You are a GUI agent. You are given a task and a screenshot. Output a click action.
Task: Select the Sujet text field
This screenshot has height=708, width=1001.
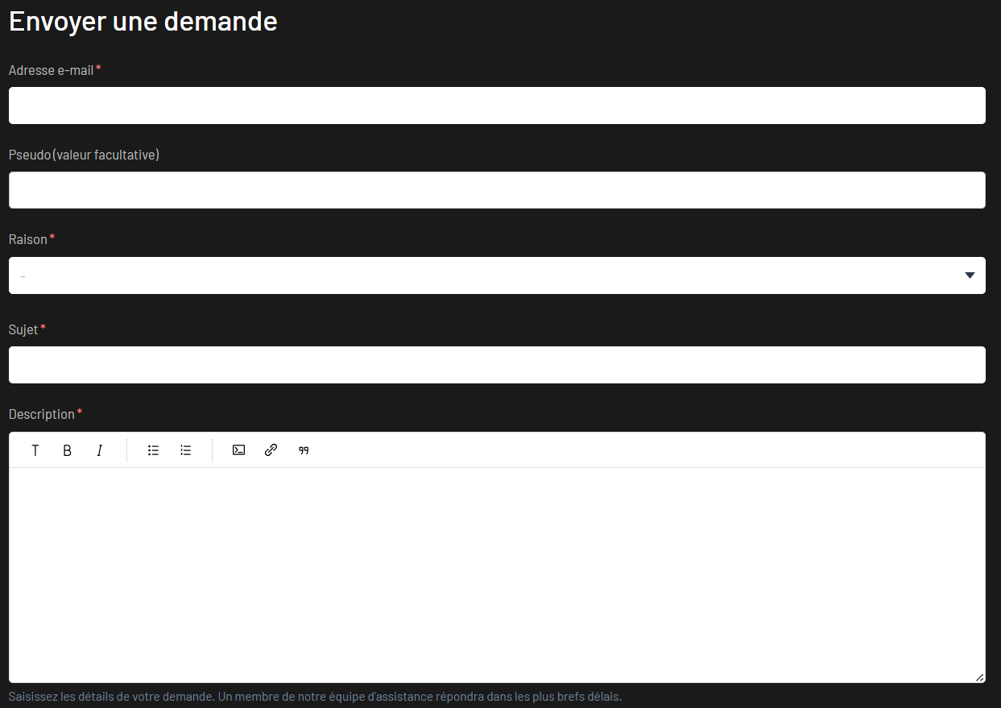(497, 365)
